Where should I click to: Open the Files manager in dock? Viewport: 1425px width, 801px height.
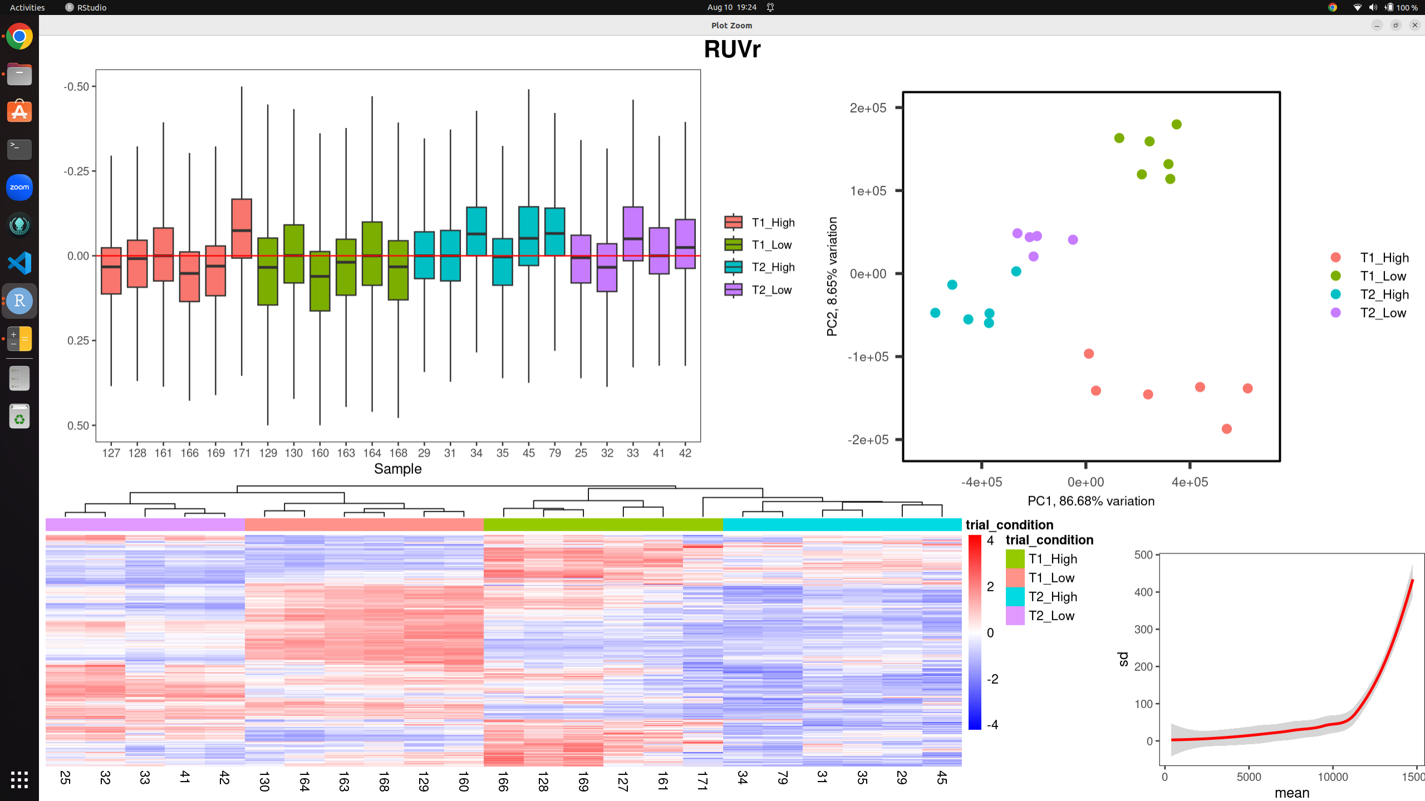tap(19, 74)
